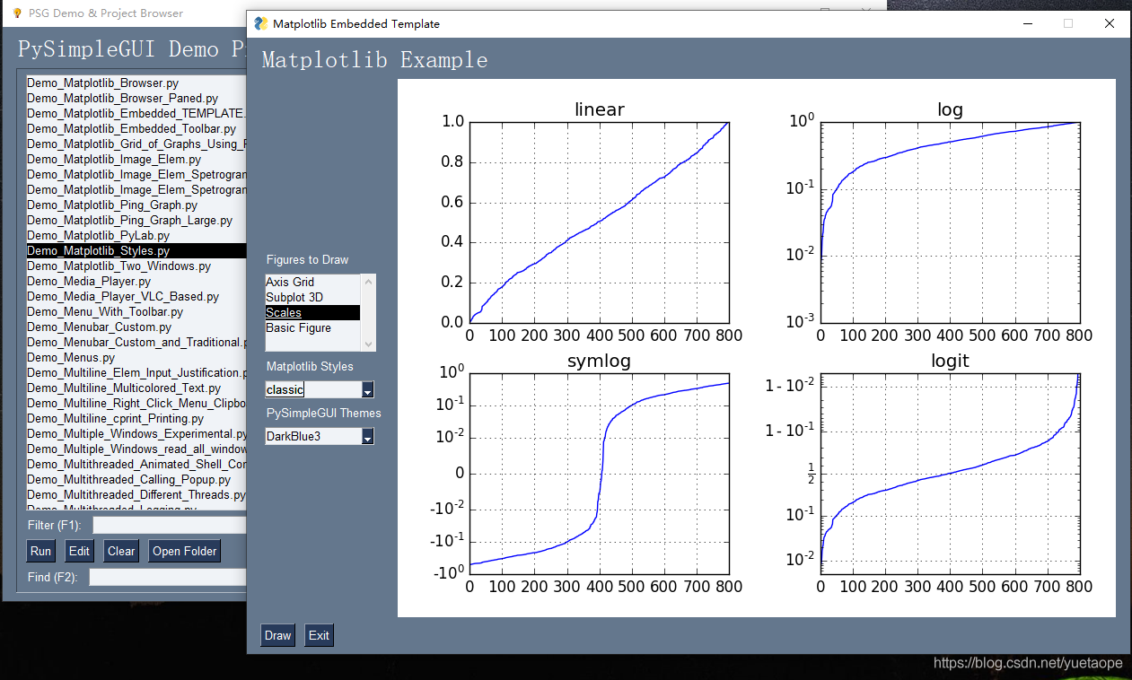Click the Find (F2) input field
This screenshot has height=680, width=1132.
pyautogui.click(x=168, y=577)
